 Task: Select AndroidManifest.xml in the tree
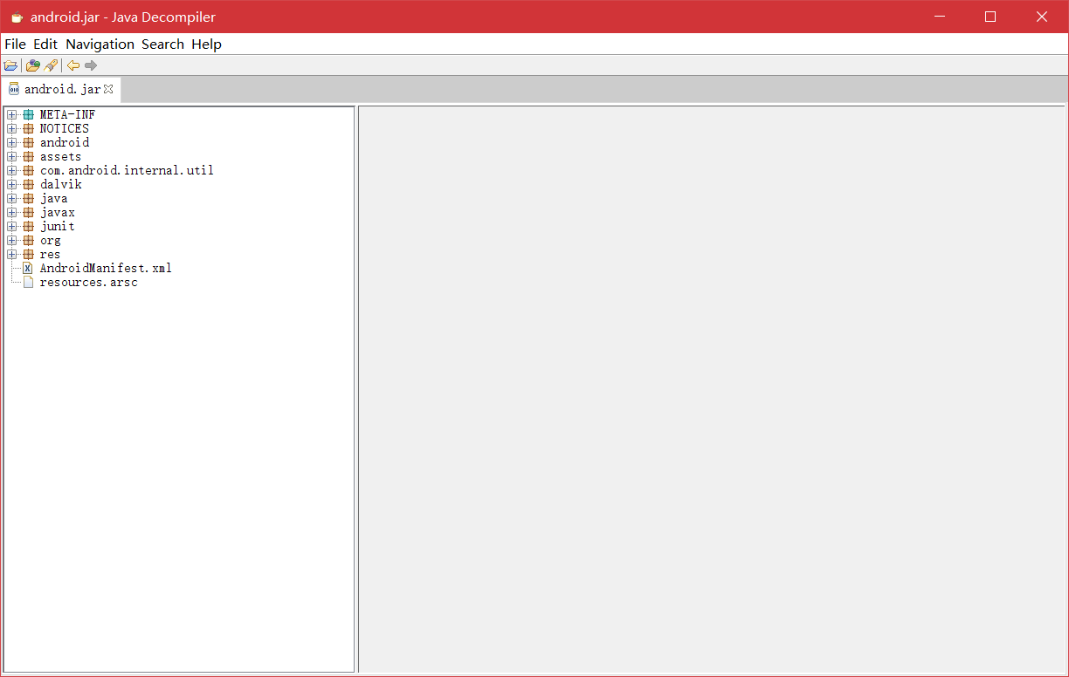coord(106,268)
